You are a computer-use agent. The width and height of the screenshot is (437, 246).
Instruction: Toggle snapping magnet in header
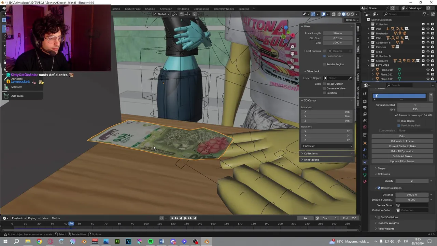[182, 14]
